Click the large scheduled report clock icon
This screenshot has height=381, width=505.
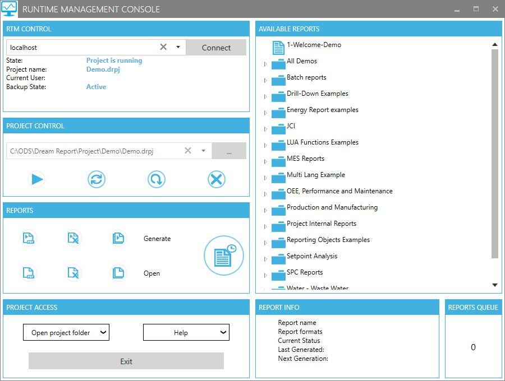click(223, 255)
